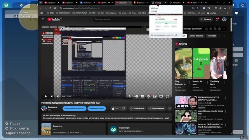Show more filter chips with right arrow
Viewport: 249px width, 140px height.
click(224, 36)
